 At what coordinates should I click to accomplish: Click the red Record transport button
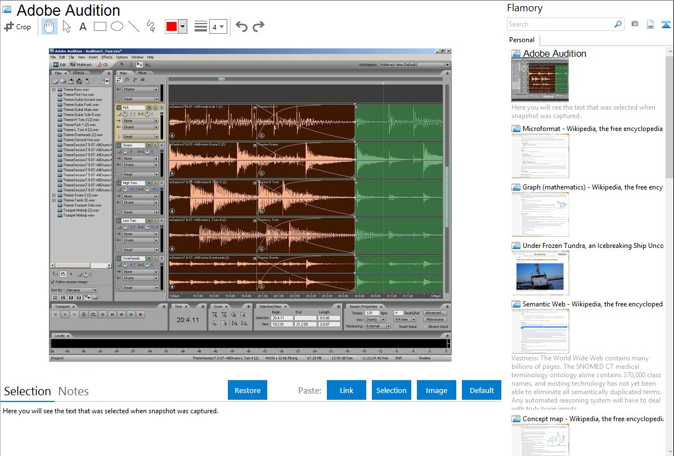(x=140, y=315)
